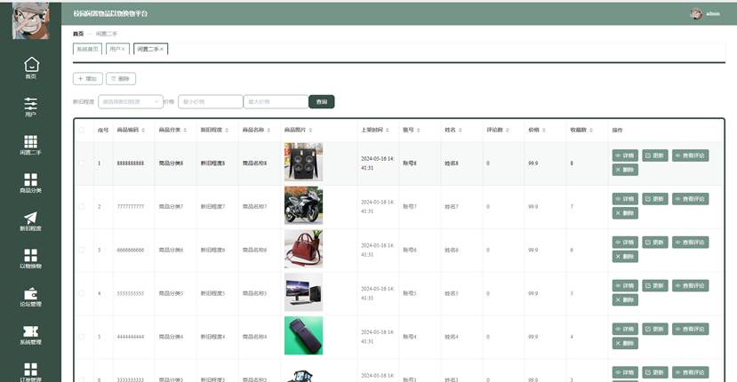Click the 删除 button above the filters
Viewport: 737px width, 382px height.
[121, 78]
